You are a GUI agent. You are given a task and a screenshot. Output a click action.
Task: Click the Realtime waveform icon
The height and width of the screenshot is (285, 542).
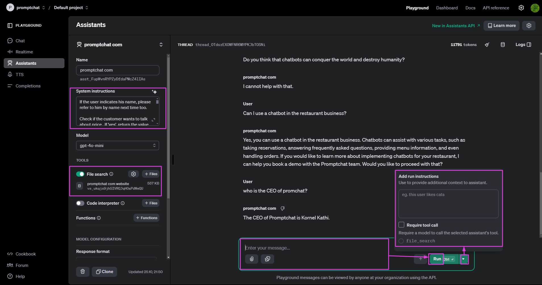point(10,52)
